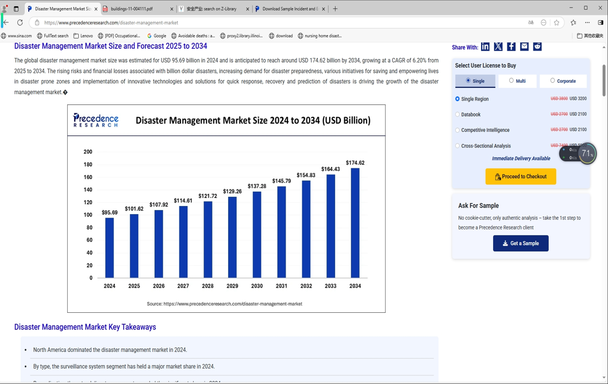Open browser settings three-dots menu
The image size is (608, 384).
pyautogui.click(x=587, y=22)
